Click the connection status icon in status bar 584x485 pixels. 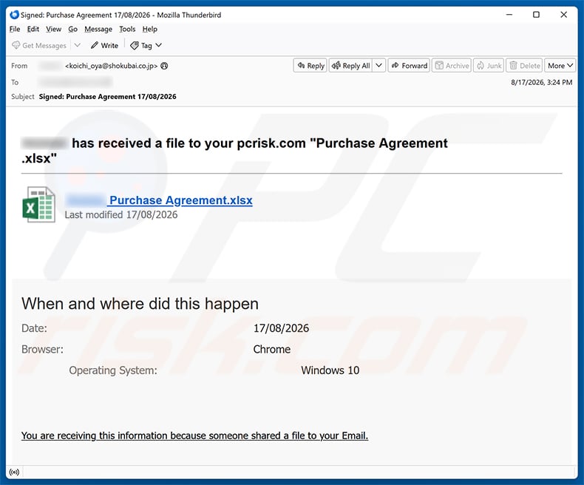coord(14,472)
